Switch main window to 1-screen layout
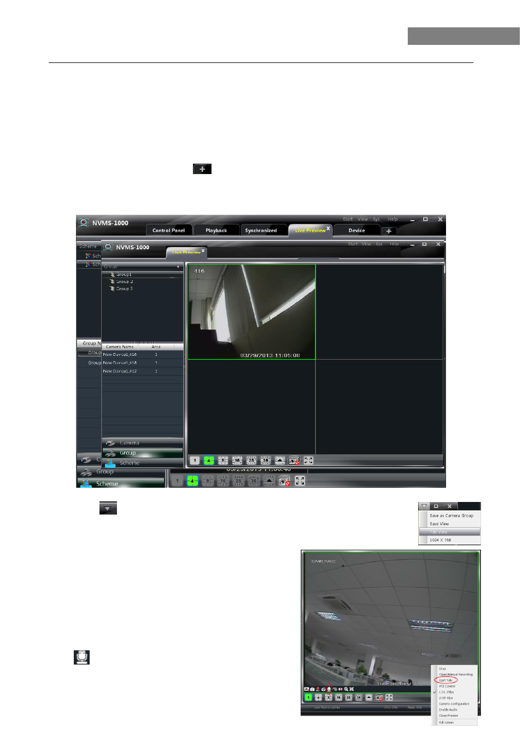522x739 pixels. point(177,481)
